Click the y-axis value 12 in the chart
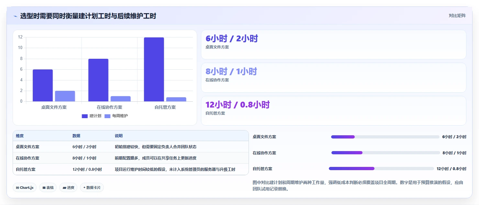This screenshot has height=205, width=479. coord(20,37)
